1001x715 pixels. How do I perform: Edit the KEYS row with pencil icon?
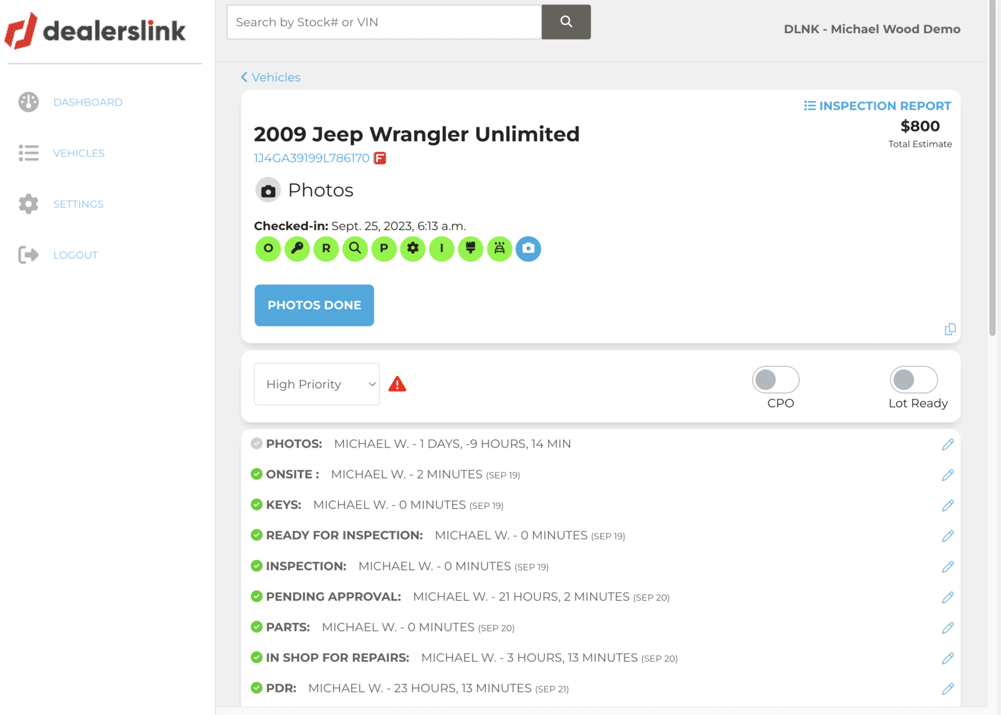tap(948, 505)
